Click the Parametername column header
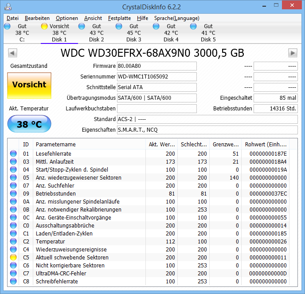Image resolution: width=305 pixels, height=294 pixels. (89, 145)
